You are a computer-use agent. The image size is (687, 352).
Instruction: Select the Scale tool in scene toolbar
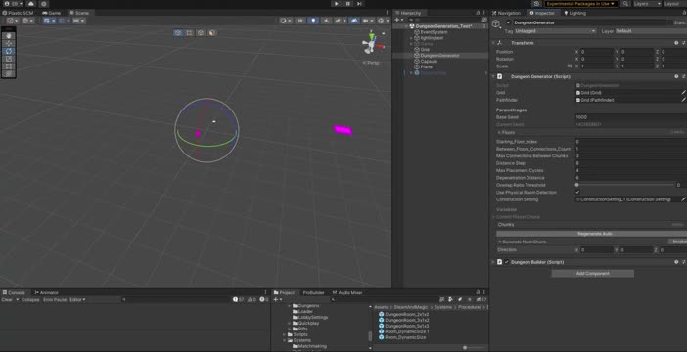coord(9,59)
